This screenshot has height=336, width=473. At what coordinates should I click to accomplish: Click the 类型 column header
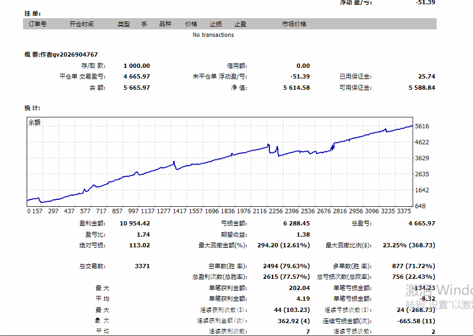pyautogui.click(x=123, y=24)
